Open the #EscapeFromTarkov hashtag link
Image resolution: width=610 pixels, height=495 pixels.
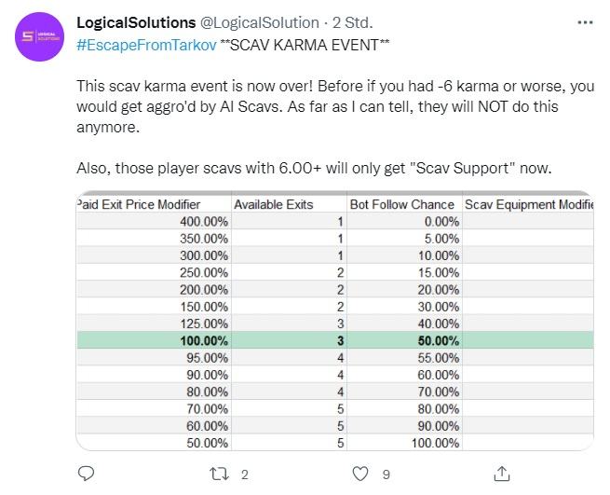pos(146,45)
